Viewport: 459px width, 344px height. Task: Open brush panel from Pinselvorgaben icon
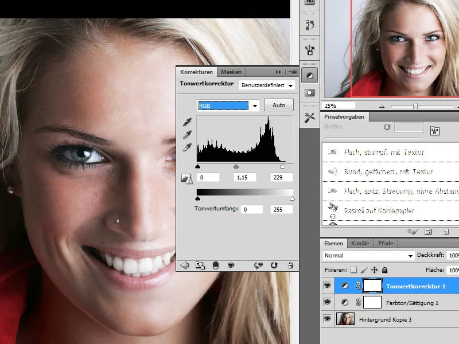435,131
